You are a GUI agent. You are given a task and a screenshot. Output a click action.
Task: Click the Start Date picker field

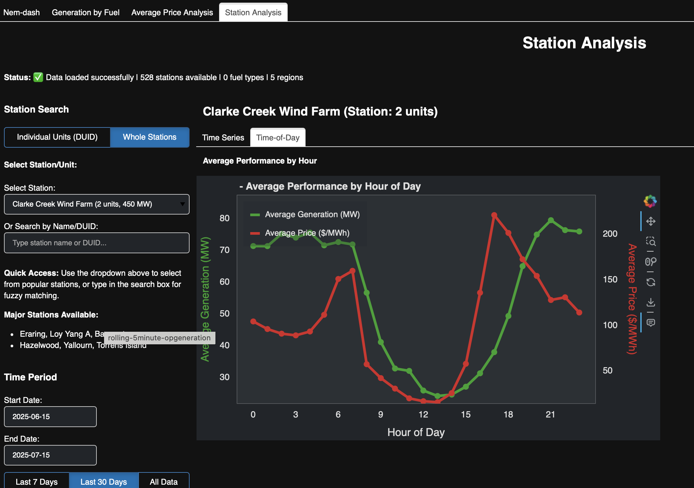coord(50,416)
